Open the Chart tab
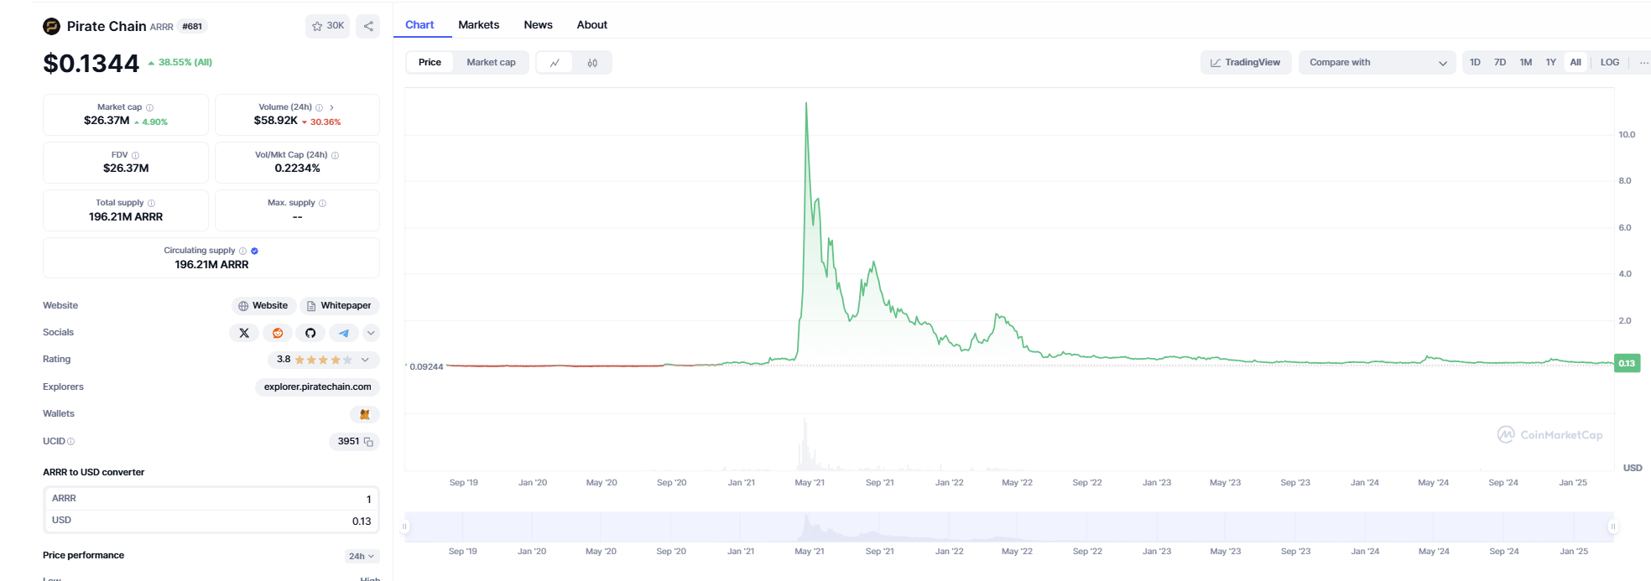The image size is (1651, 581). pos(419,25)
